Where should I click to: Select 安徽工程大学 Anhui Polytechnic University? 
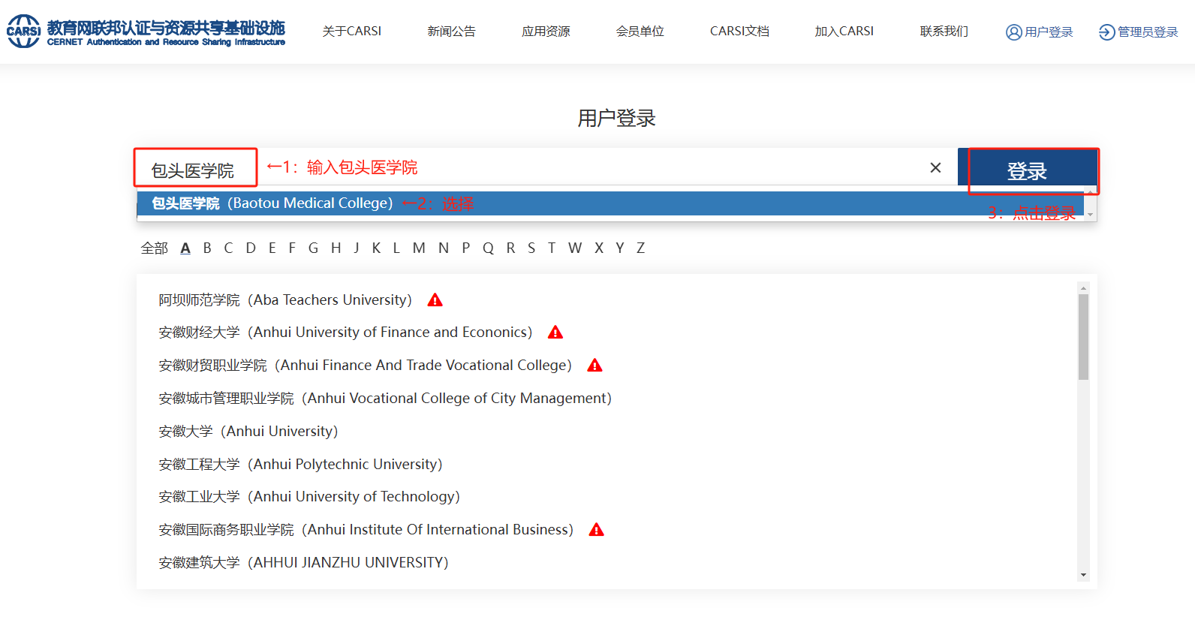(300, 465)
